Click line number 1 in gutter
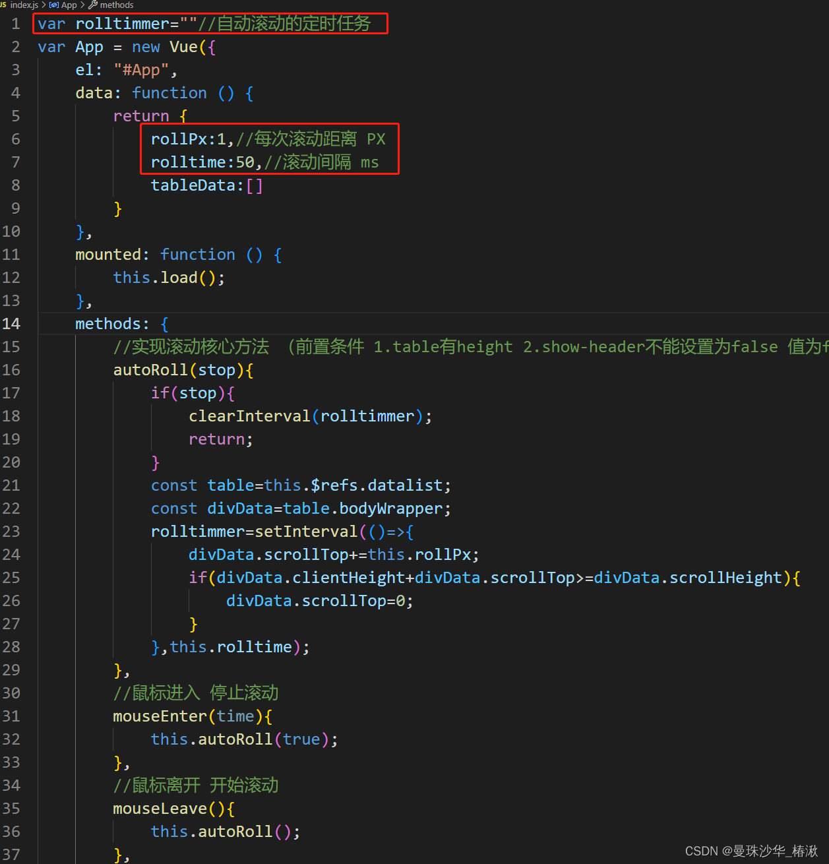The image size is (829, 864). click(15, 24)
